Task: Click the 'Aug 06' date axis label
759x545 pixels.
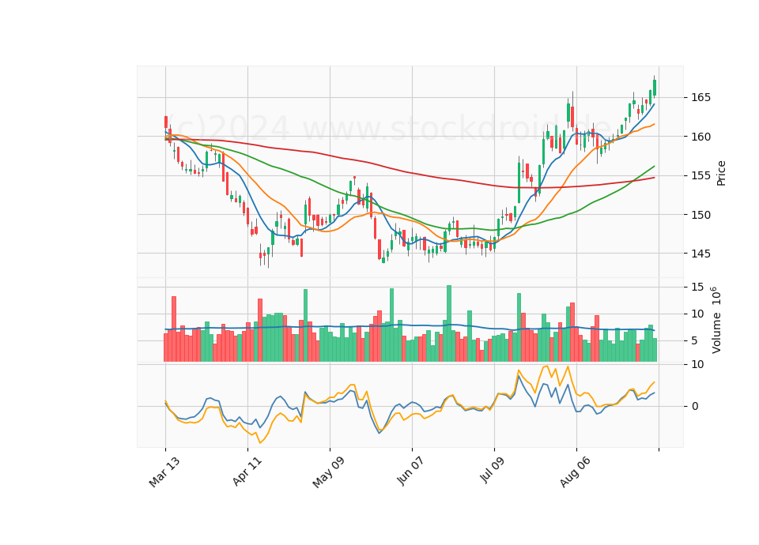Action: [575, 472]
